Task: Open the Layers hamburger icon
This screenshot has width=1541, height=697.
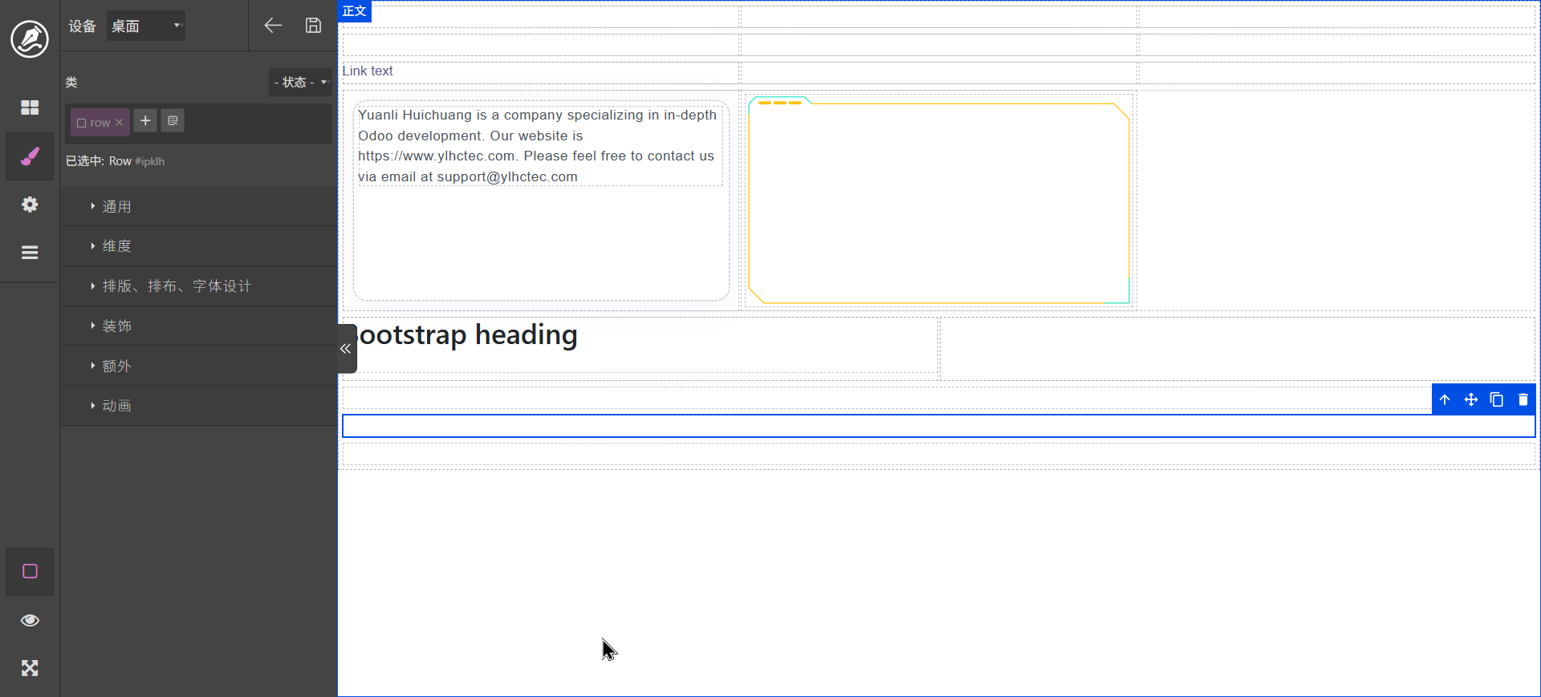Action: 30,253
